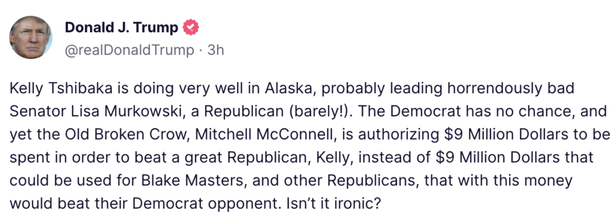614x223 pixels.
Task: Click the dot separator before the timestamp
Action: [x=200, y=51]
